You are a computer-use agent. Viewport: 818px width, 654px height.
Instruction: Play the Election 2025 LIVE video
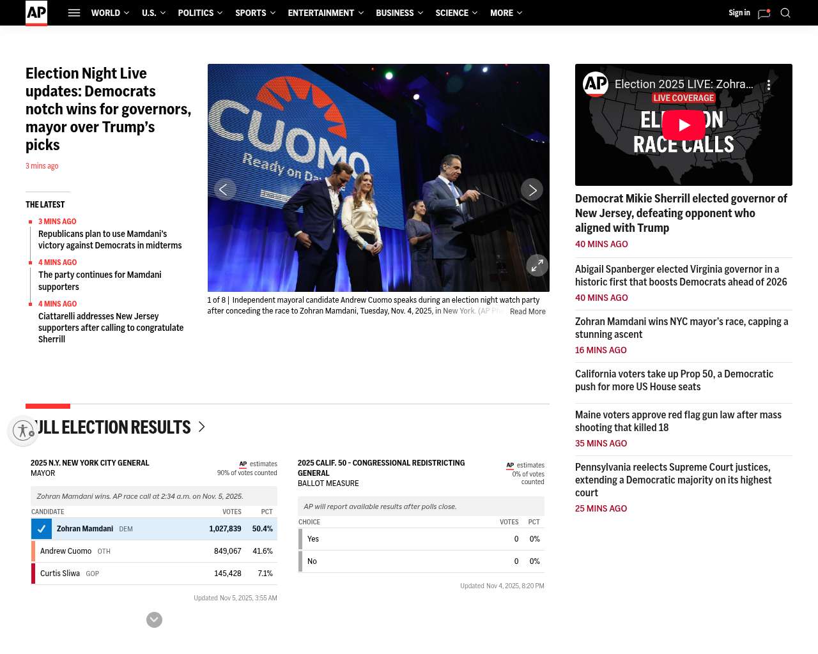point(684,125)
